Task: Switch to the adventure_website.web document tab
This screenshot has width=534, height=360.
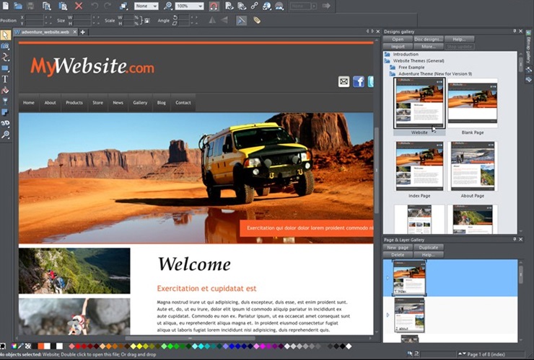Action: (x=45, y=32)
